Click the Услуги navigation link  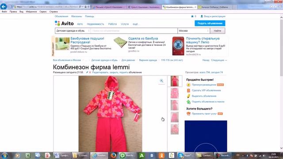click(125, 24)
